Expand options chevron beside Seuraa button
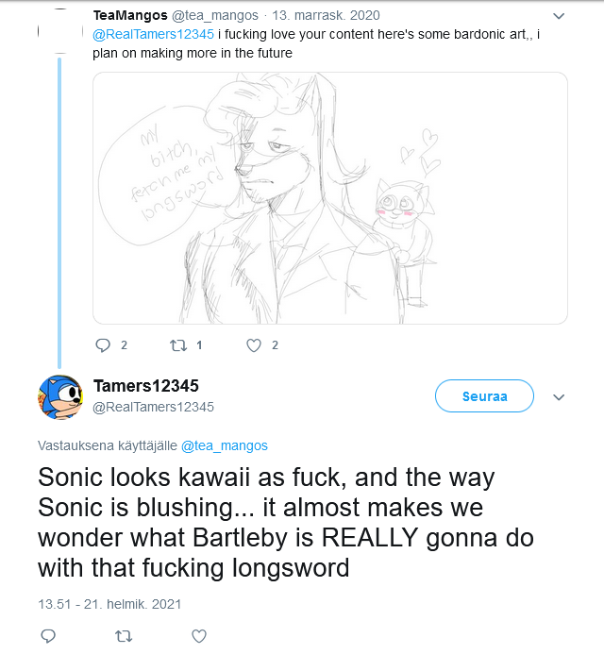 click(559, 397)
